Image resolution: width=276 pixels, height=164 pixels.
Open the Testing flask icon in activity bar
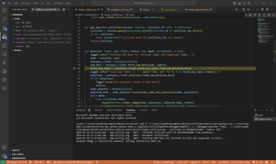pos(4,62)
